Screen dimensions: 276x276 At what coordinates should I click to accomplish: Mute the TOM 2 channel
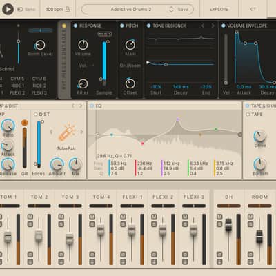[x=30, y=217]
